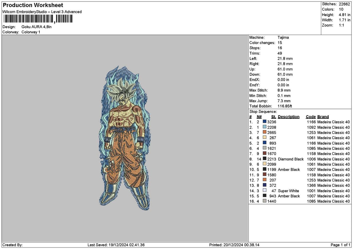Click the 'Diamond Black' description in row 8
The image size is (353, 249).
(291, 159)
